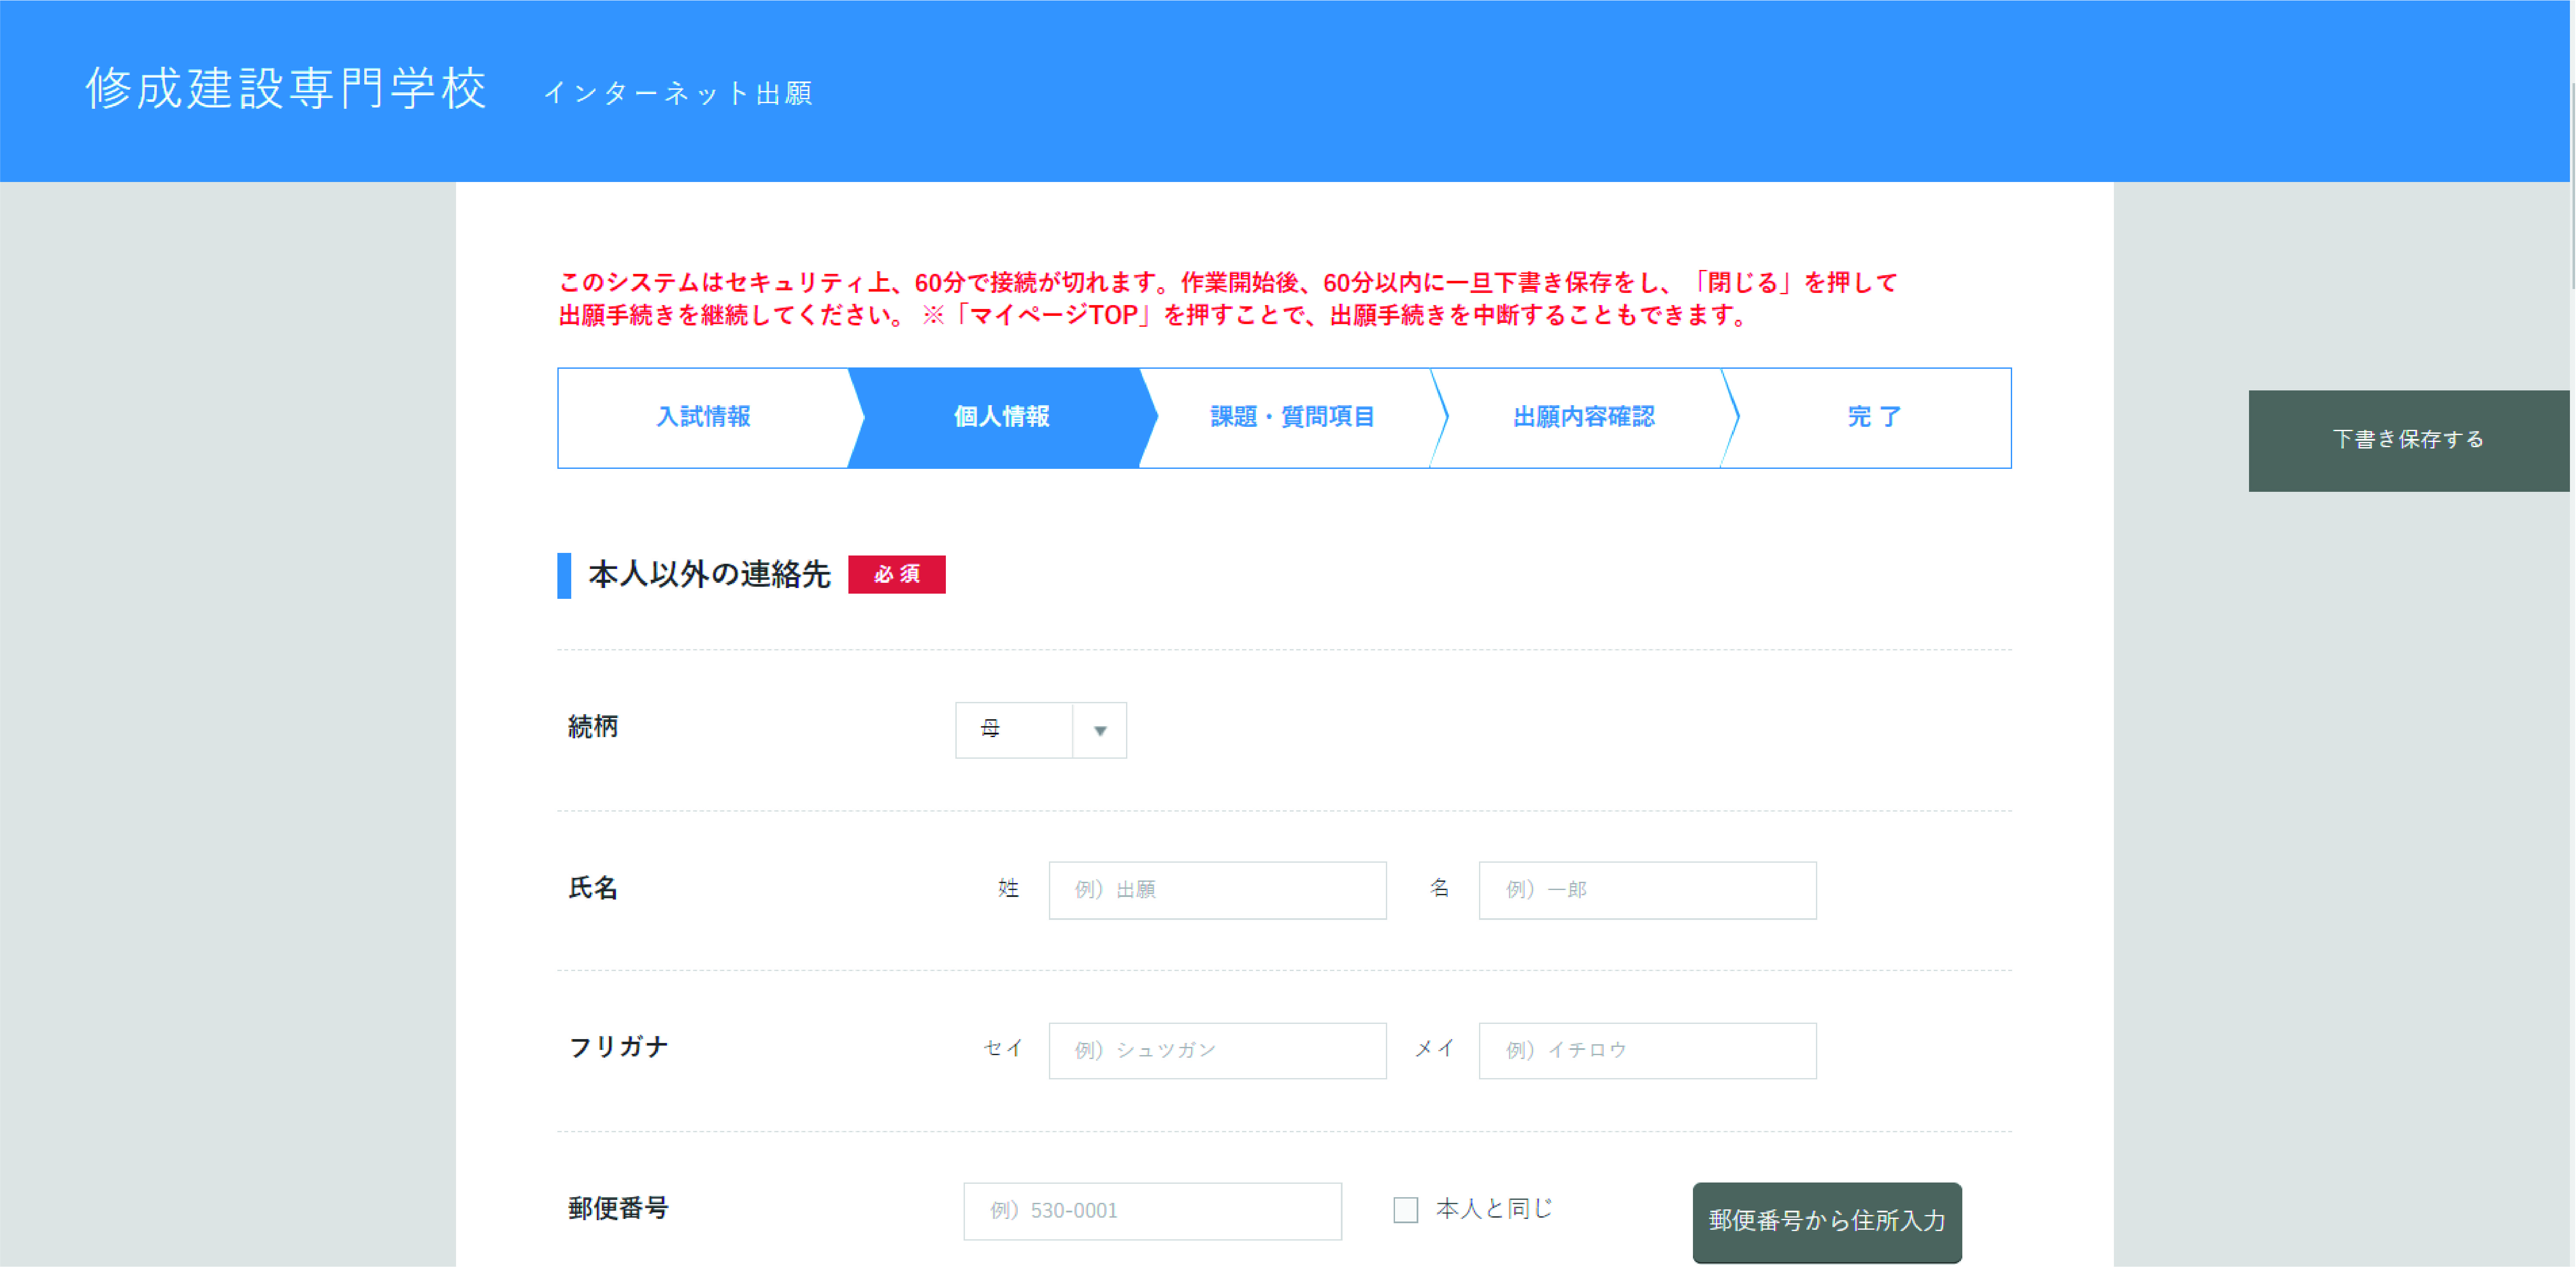Click the 続柄 dropdown arrow
Viewport: 2576px width, 1267px height.
tap(1099, 731)
